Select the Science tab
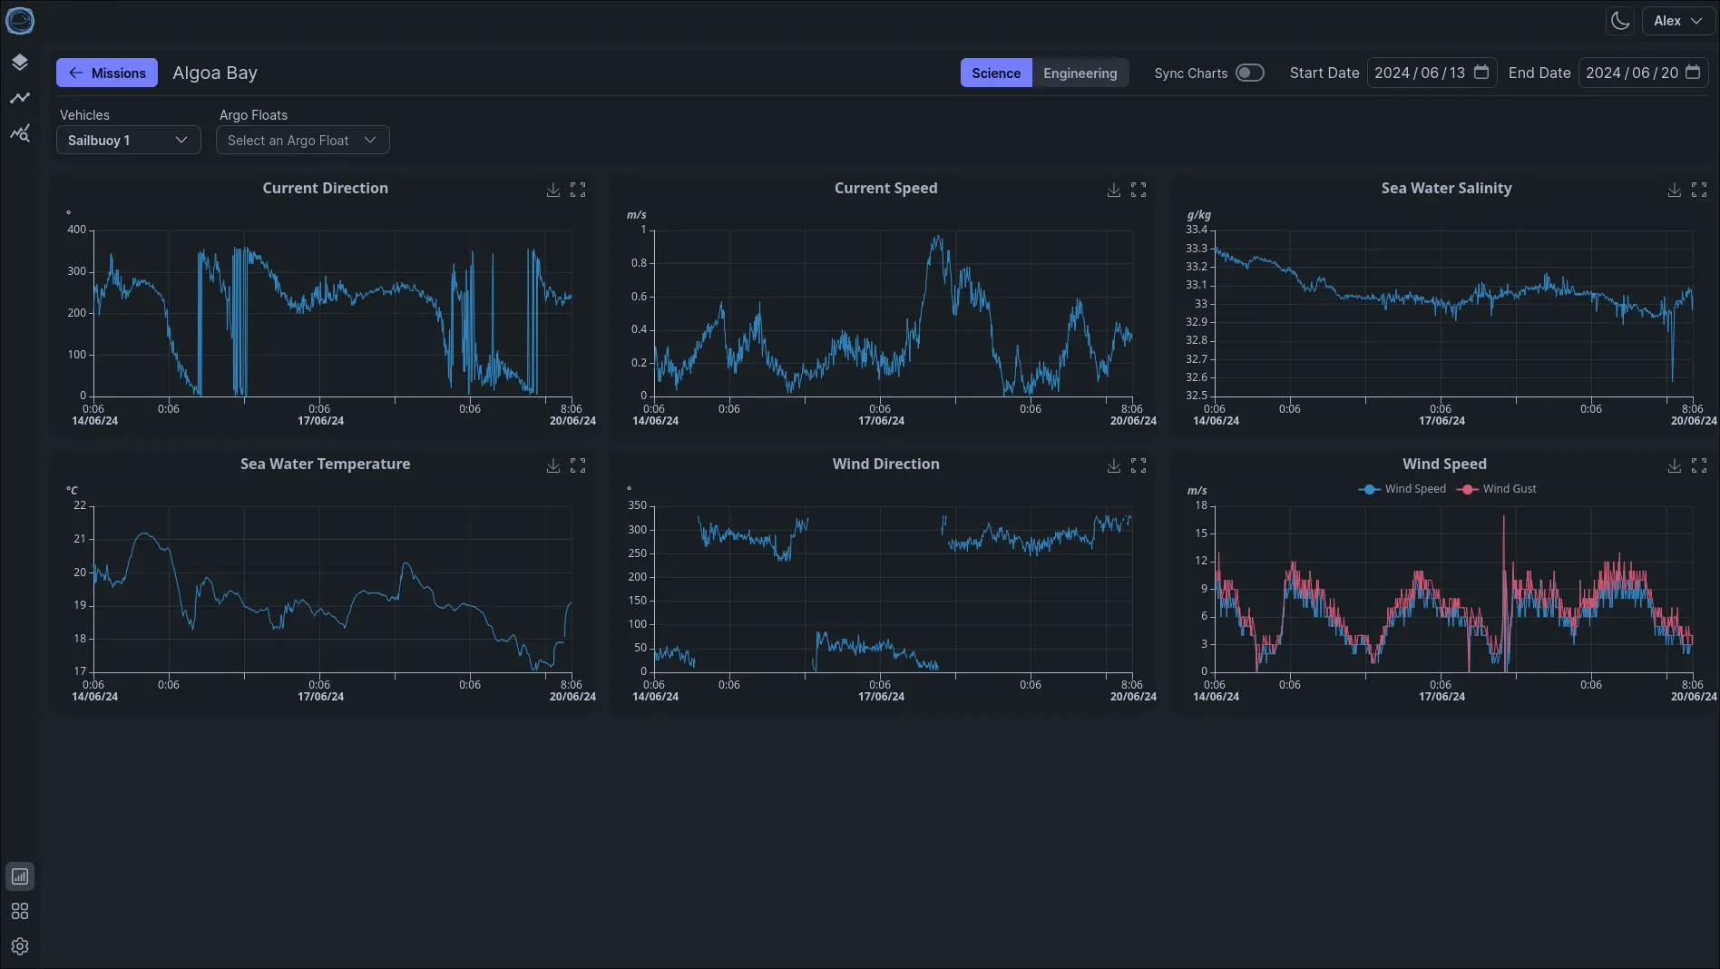1720x969 pixels. (995, 73)
